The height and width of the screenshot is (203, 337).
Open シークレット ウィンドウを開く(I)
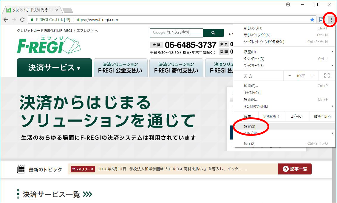click(x=284, y=42)
